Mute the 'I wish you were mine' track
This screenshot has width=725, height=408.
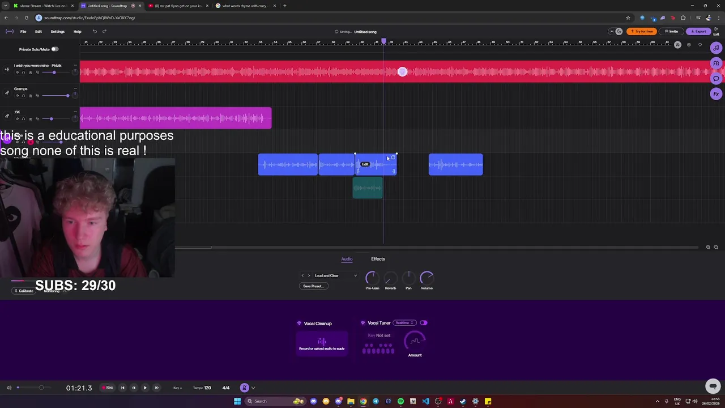click(17, 72)
